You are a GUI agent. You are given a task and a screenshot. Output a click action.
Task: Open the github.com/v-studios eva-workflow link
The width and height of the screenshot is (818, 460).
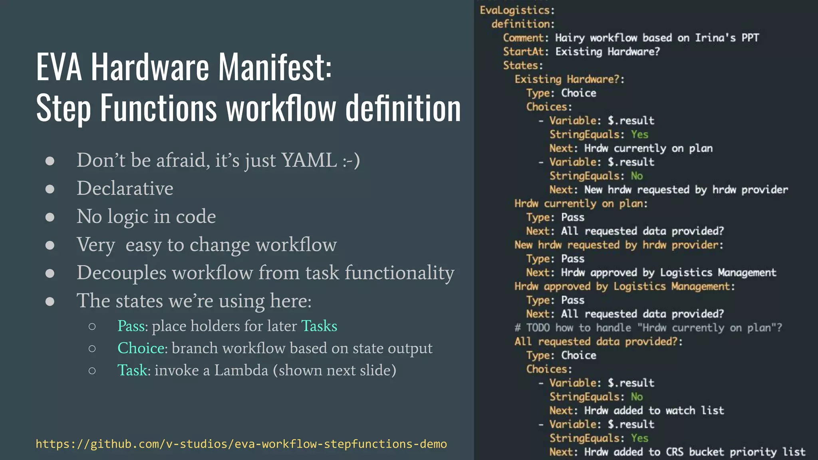point(241,444)
